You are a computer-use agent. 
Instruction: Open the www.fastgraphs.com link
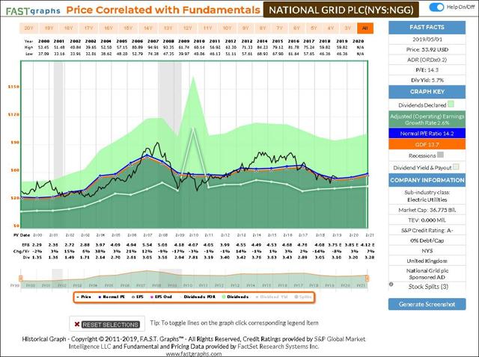[x=194, y=354]
